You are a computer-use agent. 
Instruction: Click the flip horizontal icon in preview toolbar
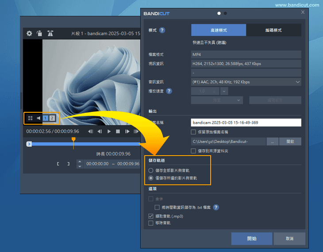[x=50, y=33]
